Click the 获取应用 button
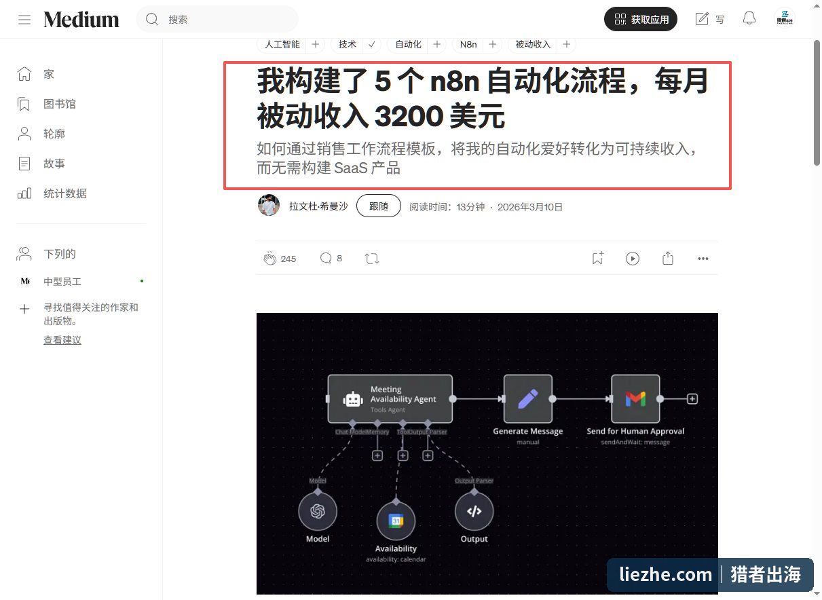 [x=641, y=19]
